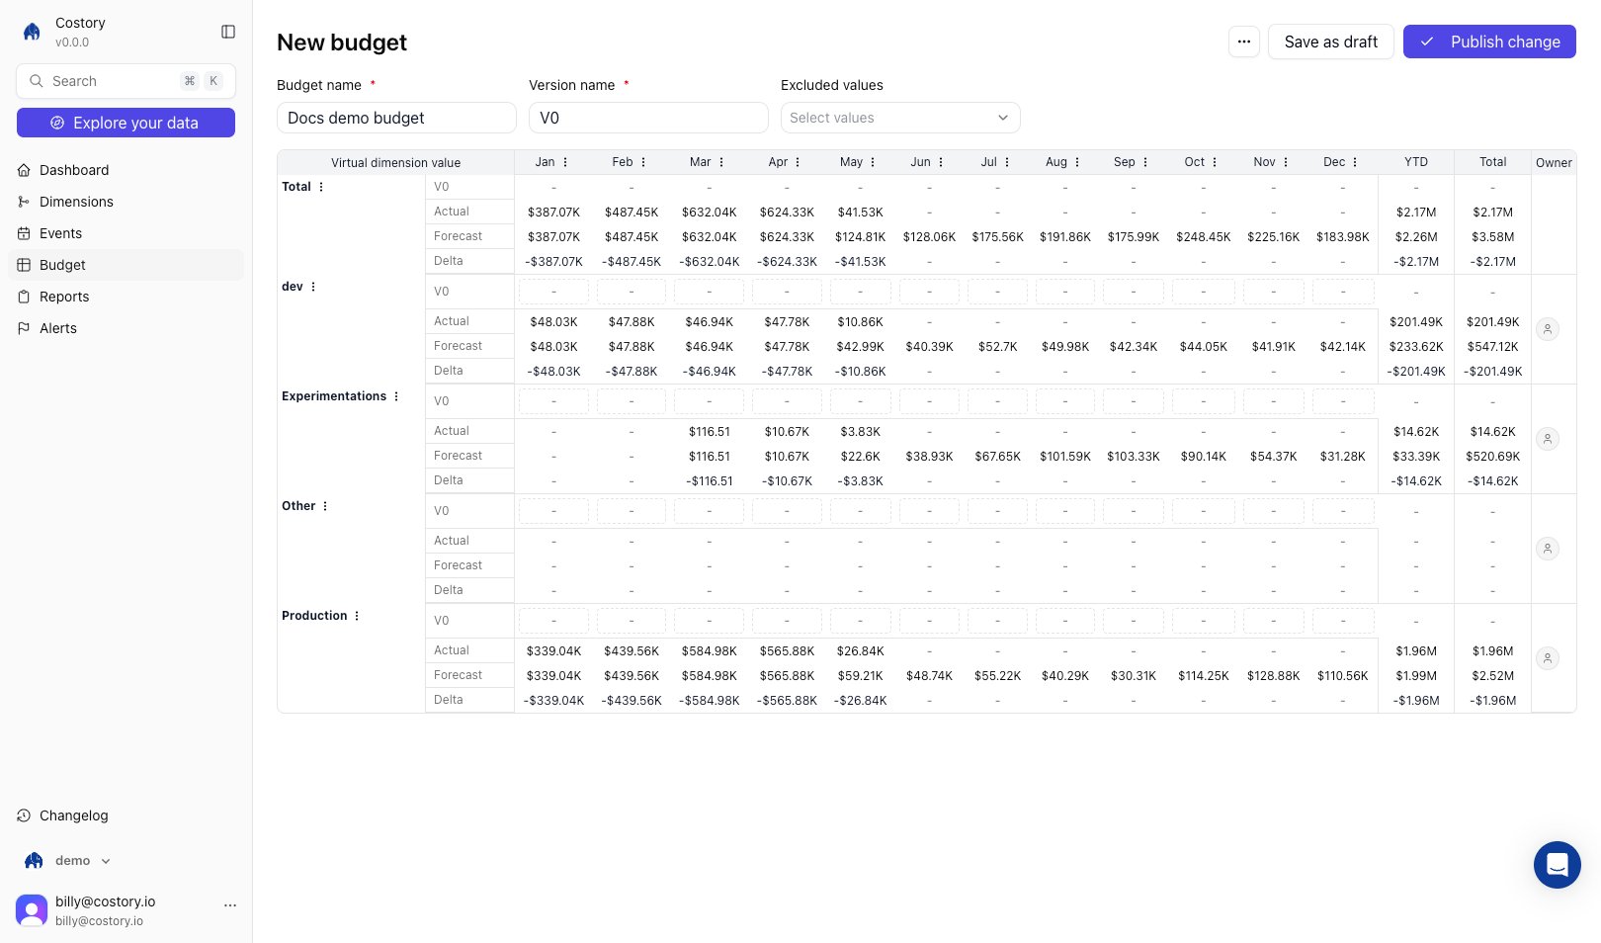The height and width of the screenshot is (943, 1601).
Task: Click the Events calendar icon
Action: click(x=24, y=233)
